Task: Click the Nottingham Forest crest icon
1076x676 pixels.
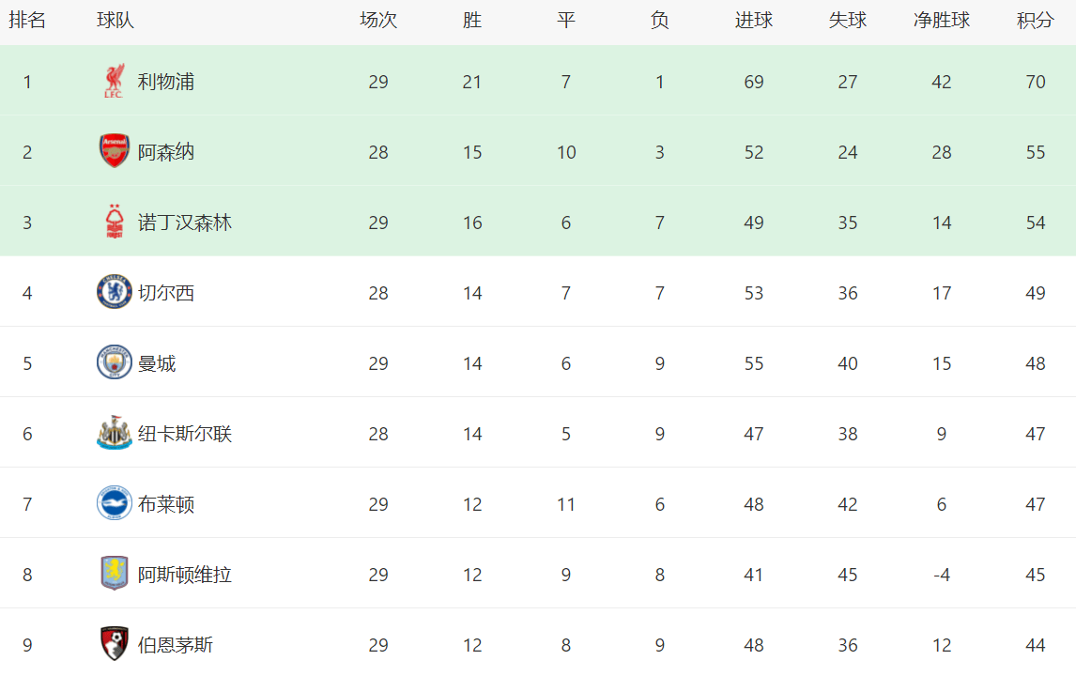Action: coord(114,223)
